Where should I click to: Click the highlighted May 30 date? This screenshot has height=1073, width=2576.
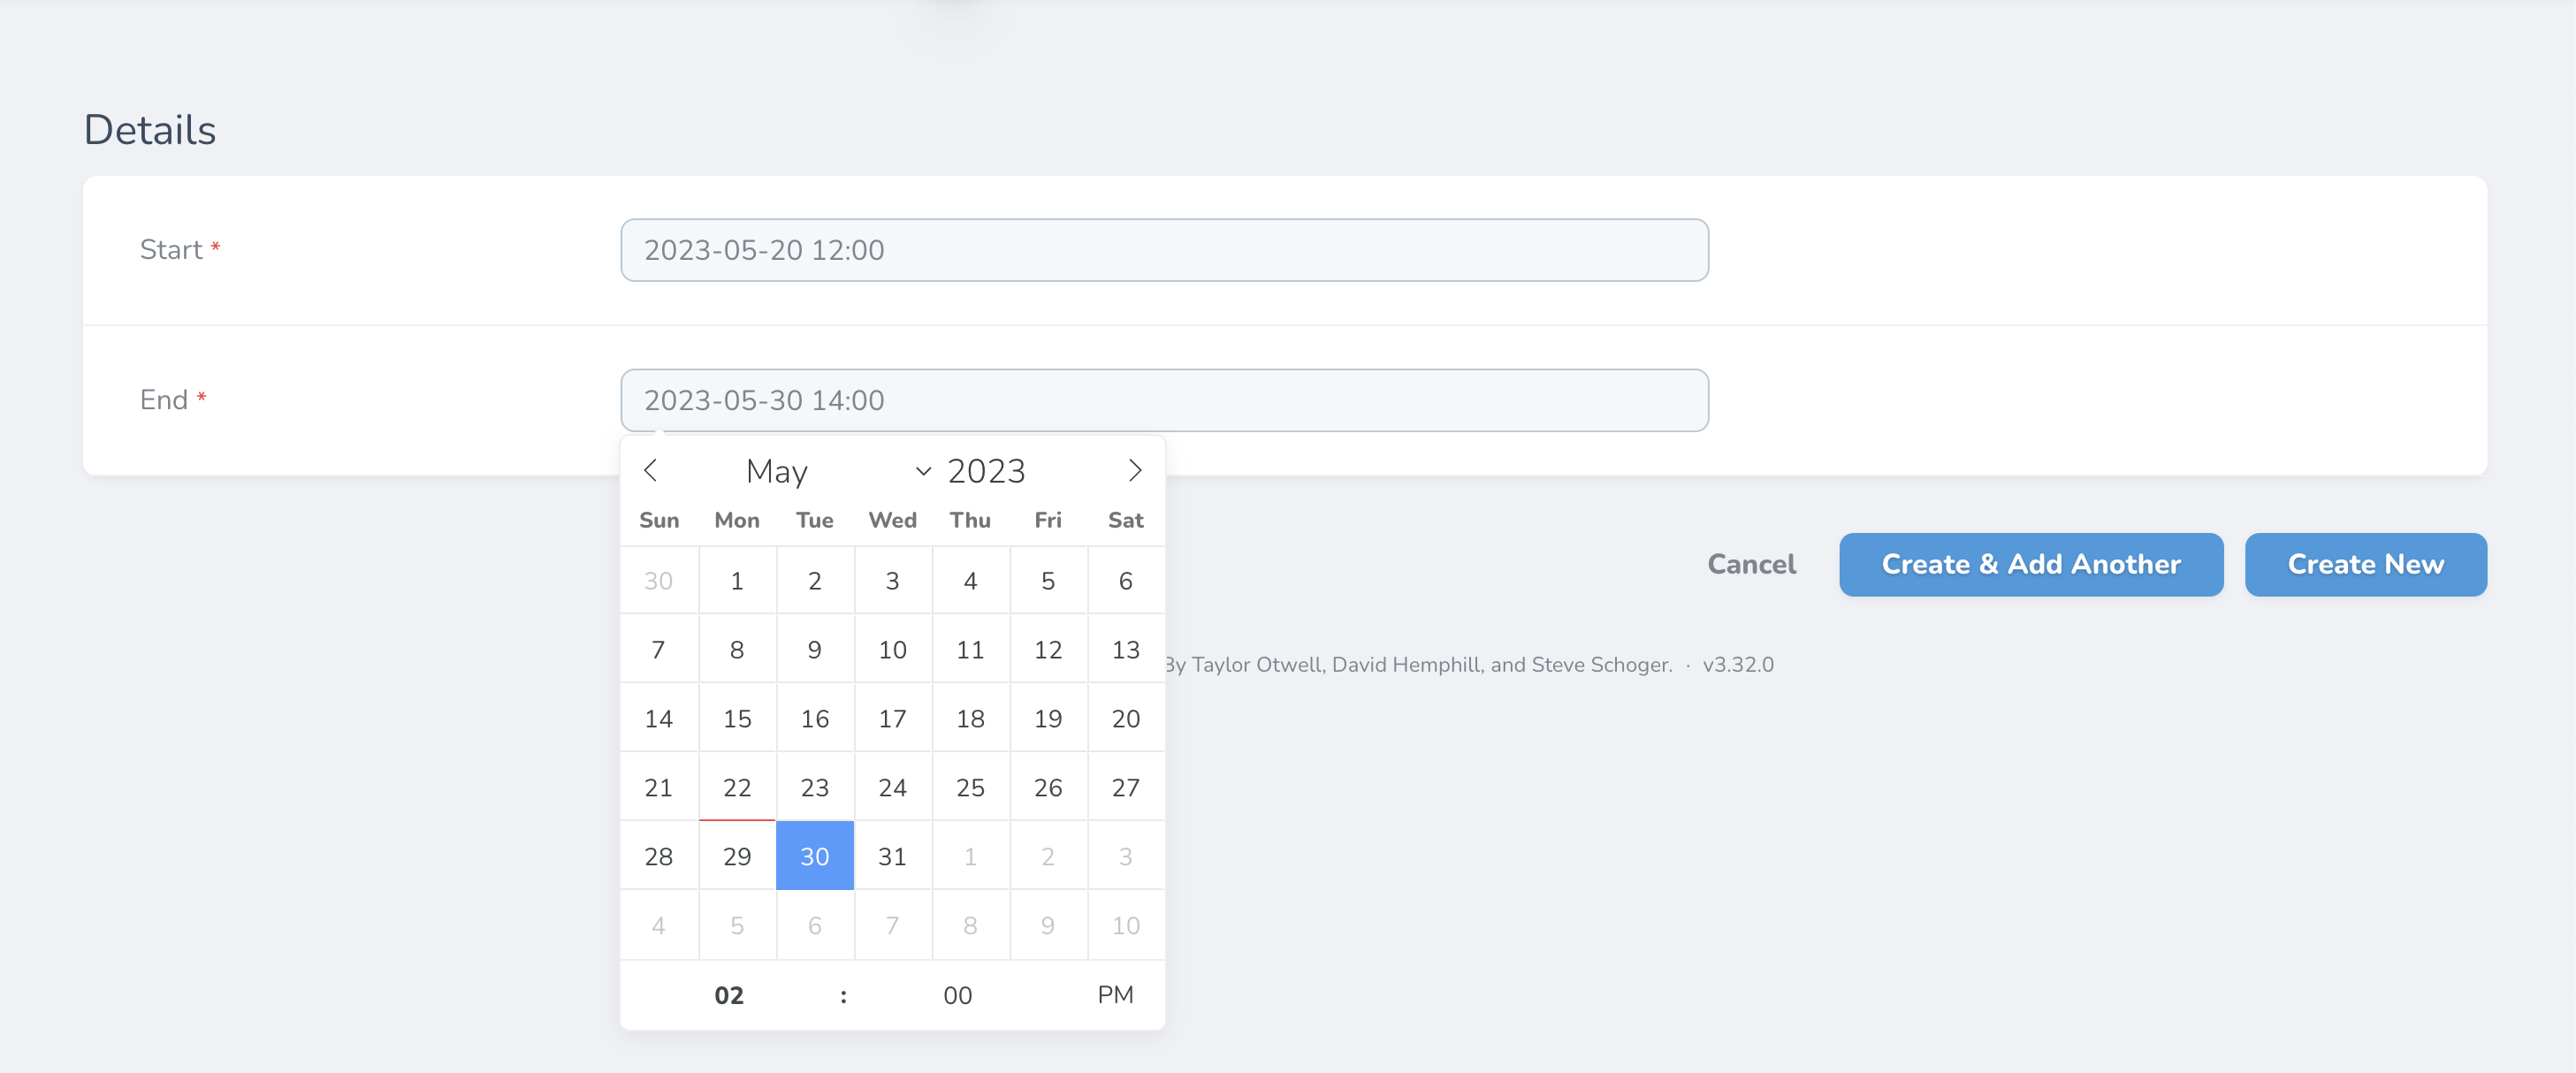pos(815,857)
